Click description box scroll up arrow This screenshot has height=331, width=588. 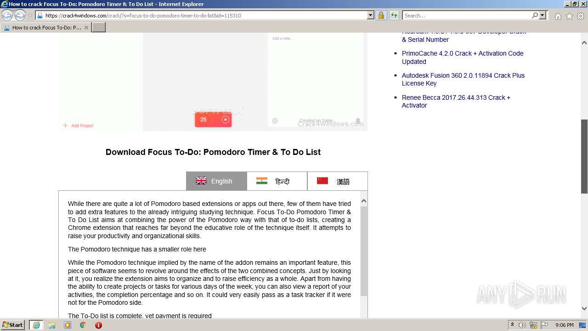coord(364,201)
